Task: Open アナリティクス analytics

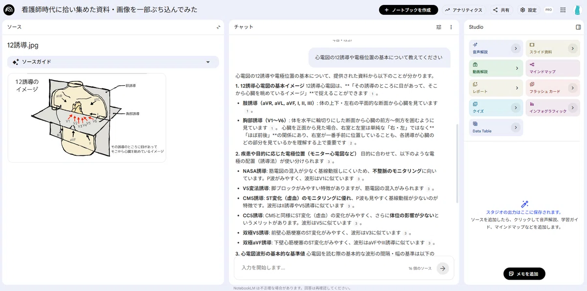Action: click(x=464, y=10)
